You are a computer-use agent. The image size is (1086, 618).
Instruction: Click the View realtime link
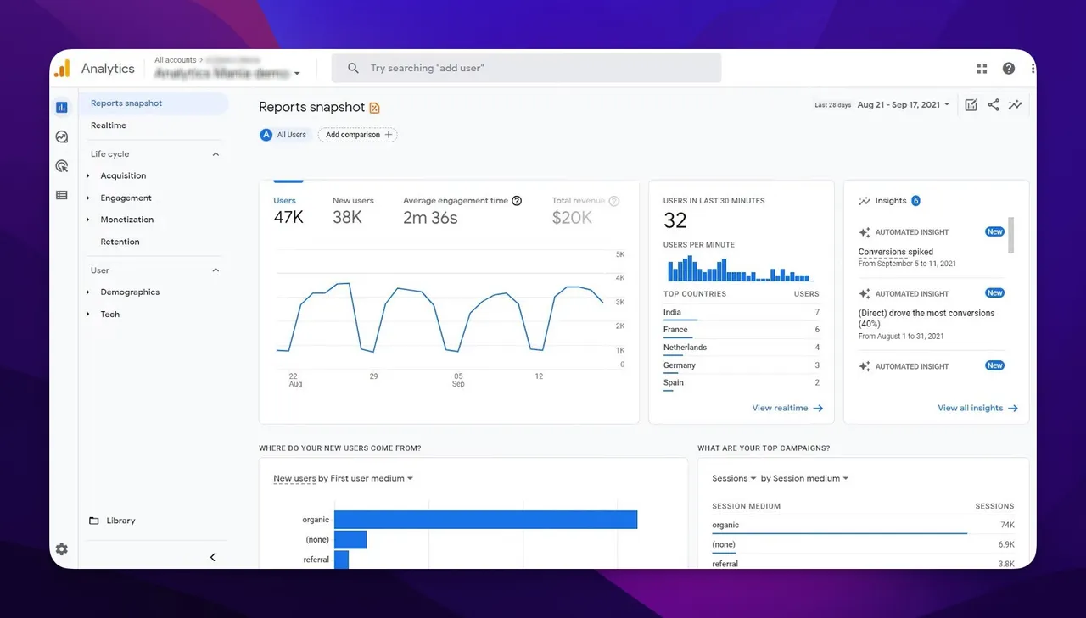coord(787,408)
